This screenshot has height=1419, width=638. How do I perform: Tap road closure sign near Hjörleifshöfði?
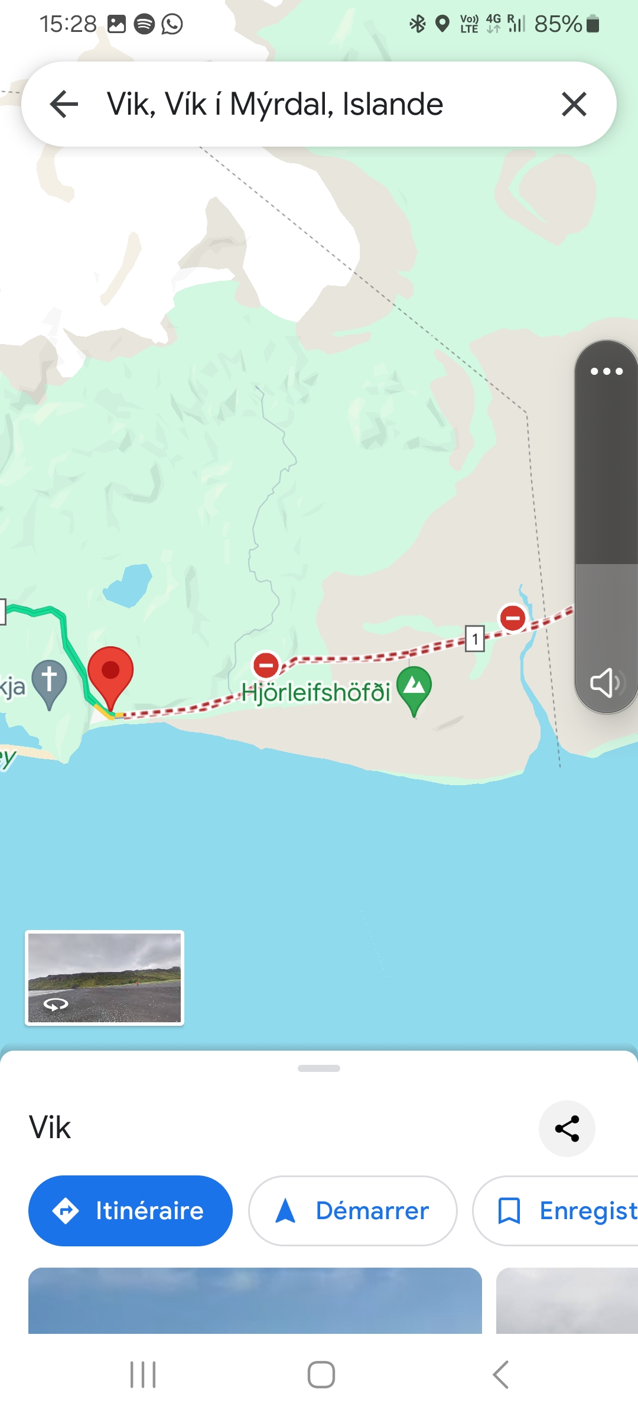pos(266,665)
